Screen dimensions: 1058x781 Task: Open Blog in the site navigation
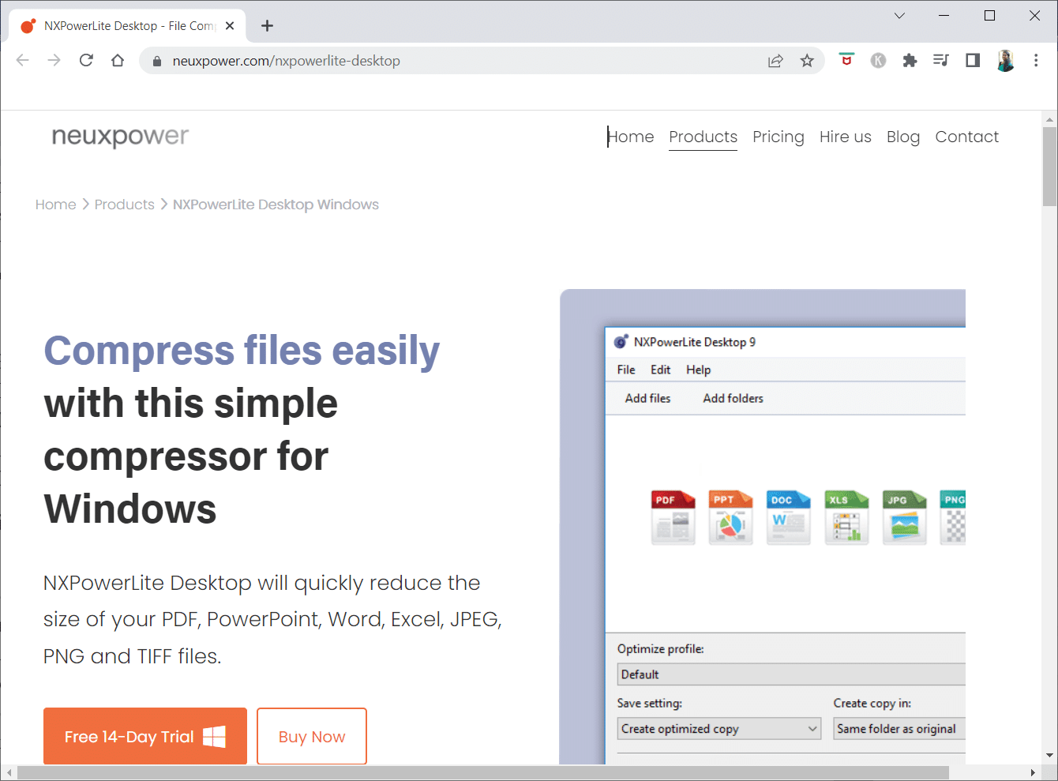[903, 137]
